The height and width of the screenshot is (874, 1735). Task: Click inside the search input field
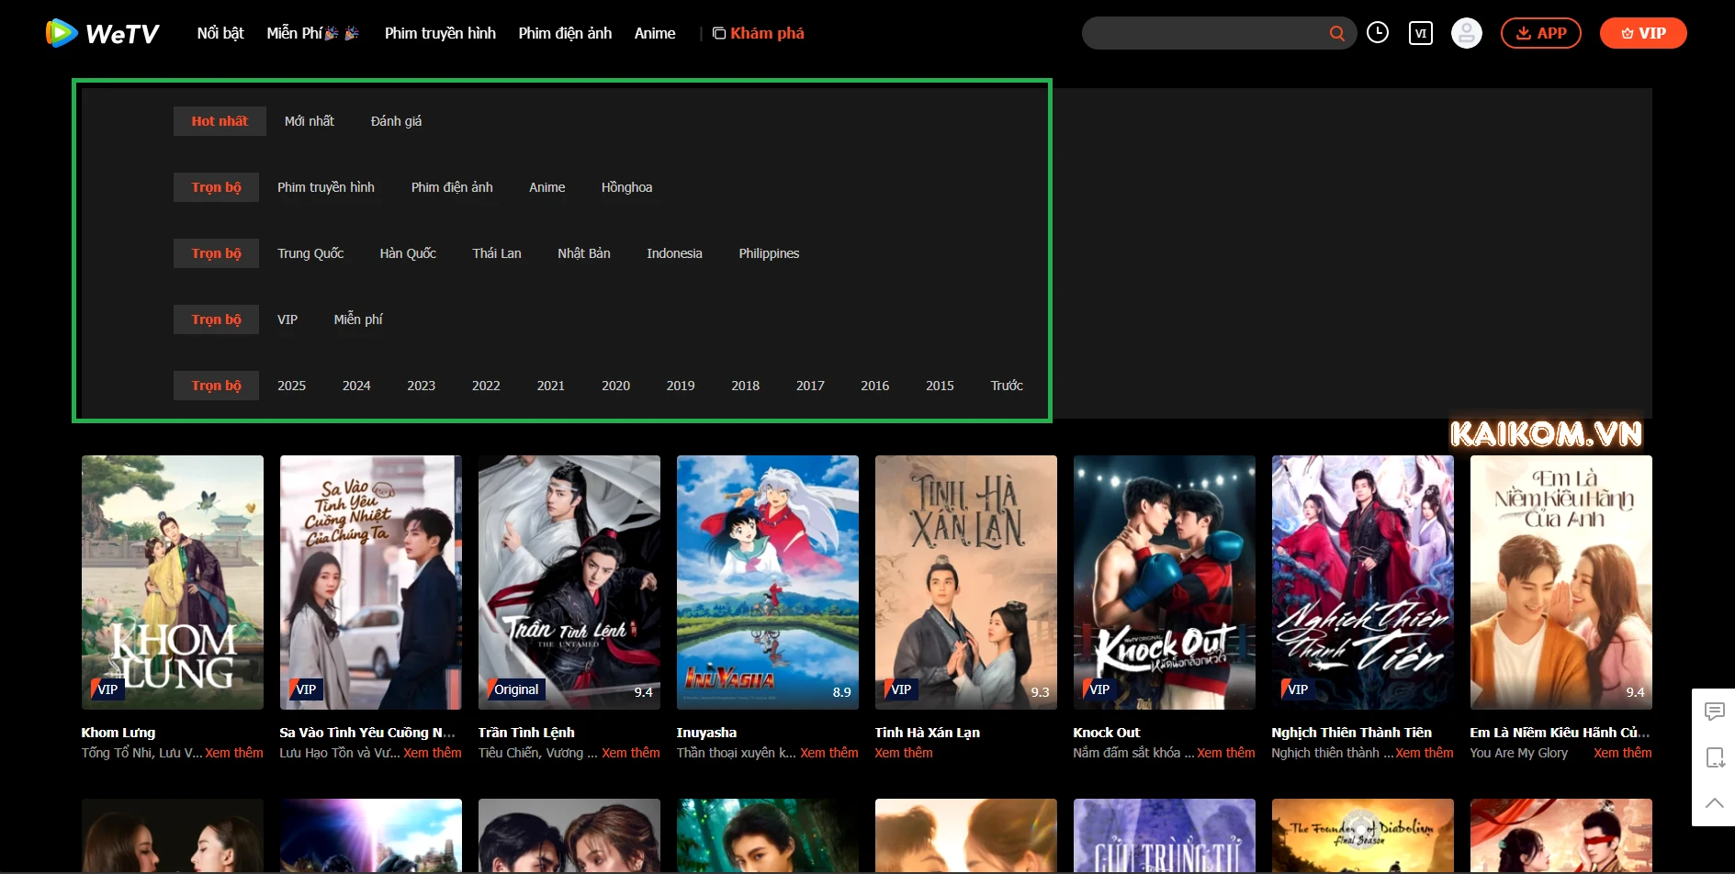point(1203,34)
